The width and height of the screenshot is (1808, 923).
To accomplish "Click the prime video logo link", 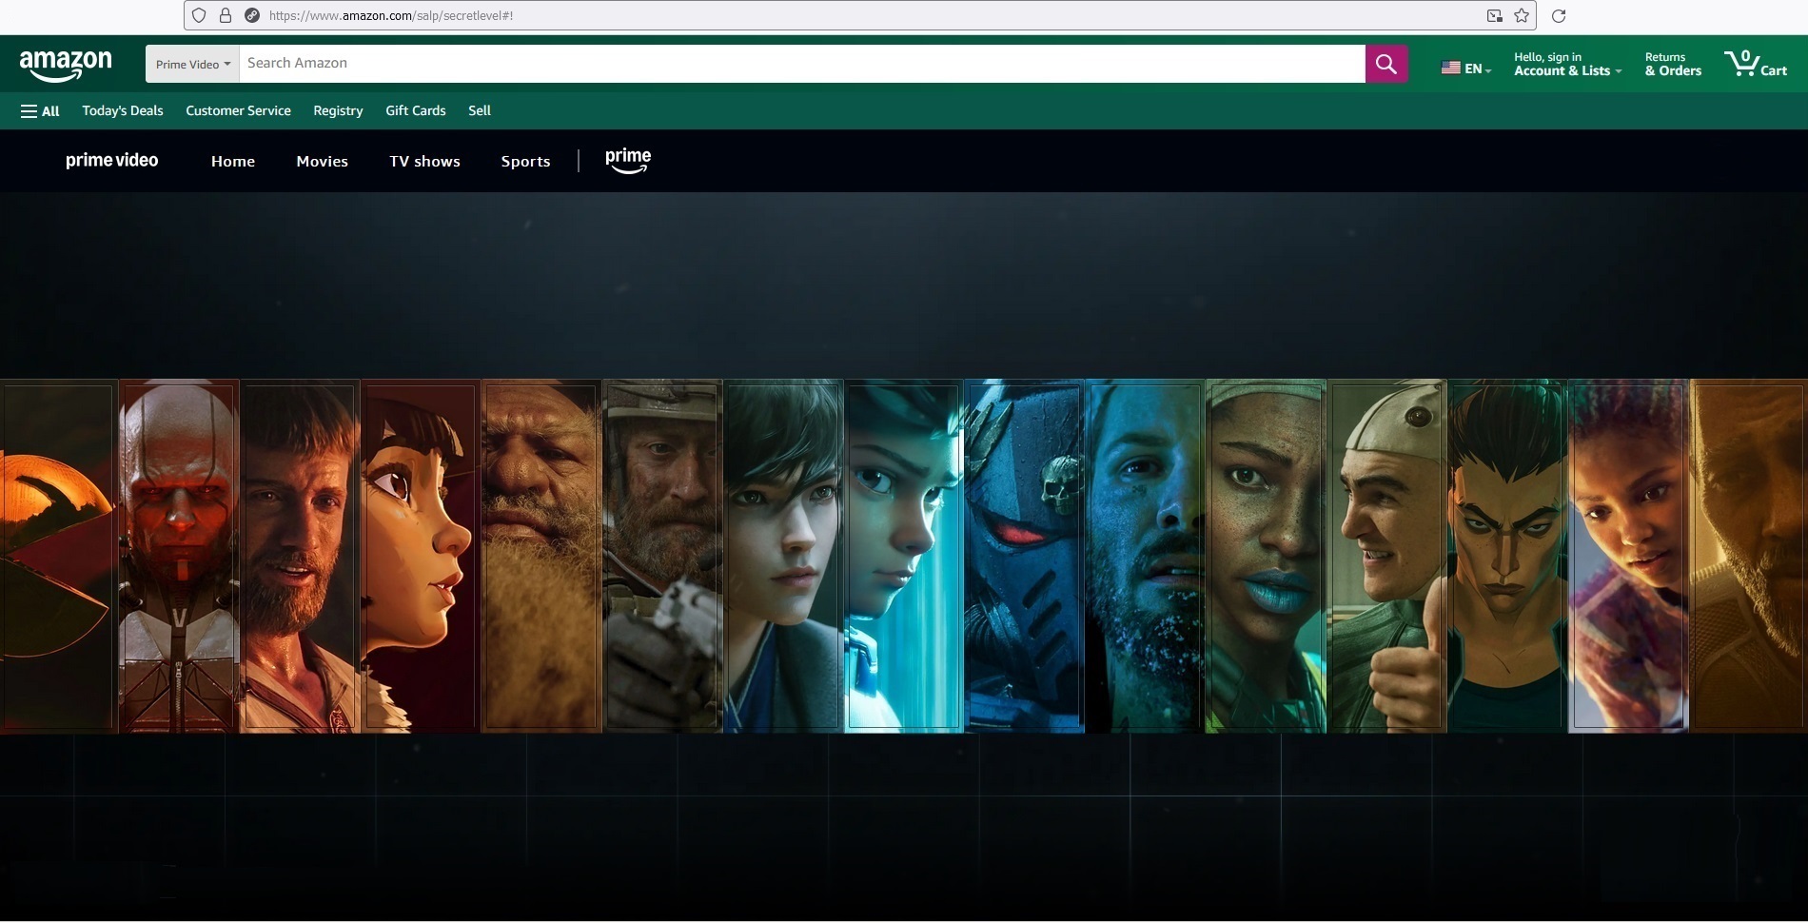I will [111, 161].
